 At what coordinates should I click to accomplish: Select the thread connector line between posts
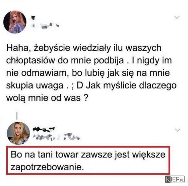[x=17, y=116]
